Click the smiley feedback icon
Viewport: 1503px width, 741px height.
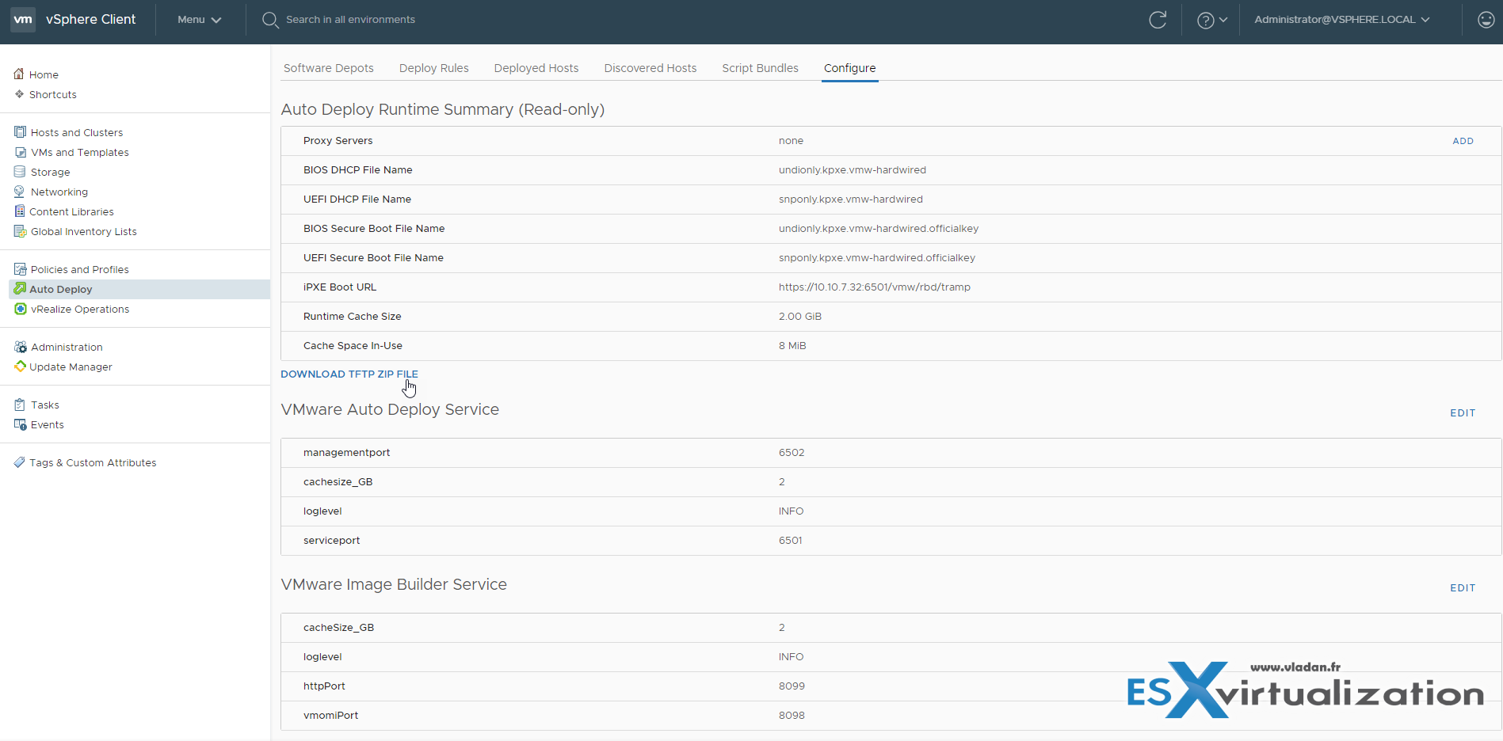1486,20
